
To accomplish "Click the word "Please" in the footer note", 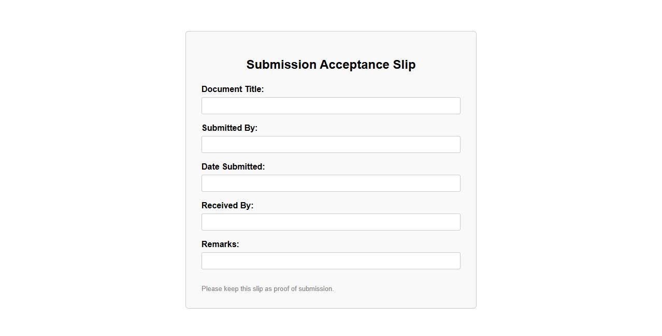I will (x=212, y=289).
